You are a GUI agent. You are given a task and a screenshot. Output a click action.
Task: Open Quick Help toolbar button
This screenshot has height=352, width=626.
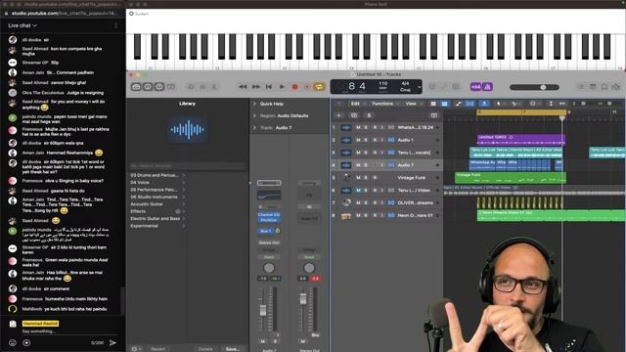(159, 87)
